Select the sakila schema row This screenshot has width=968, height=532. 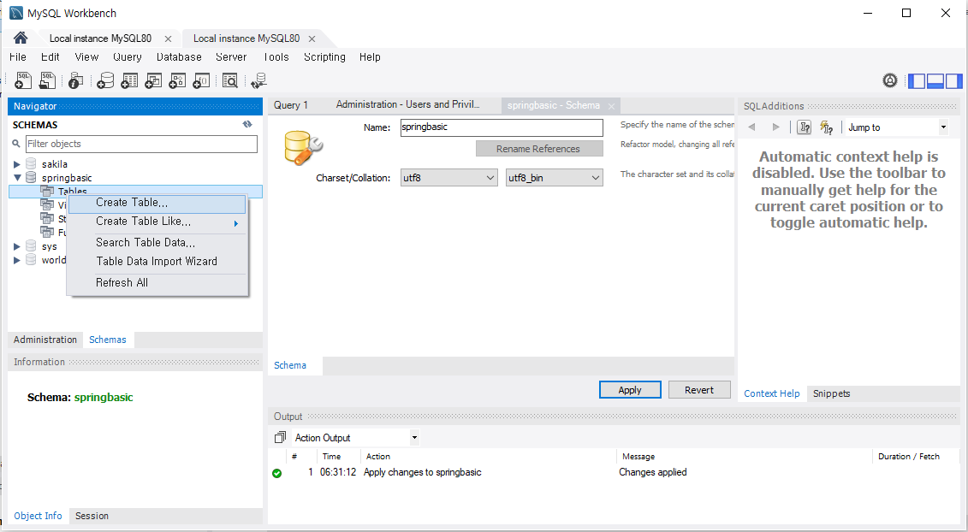[136, 164]
